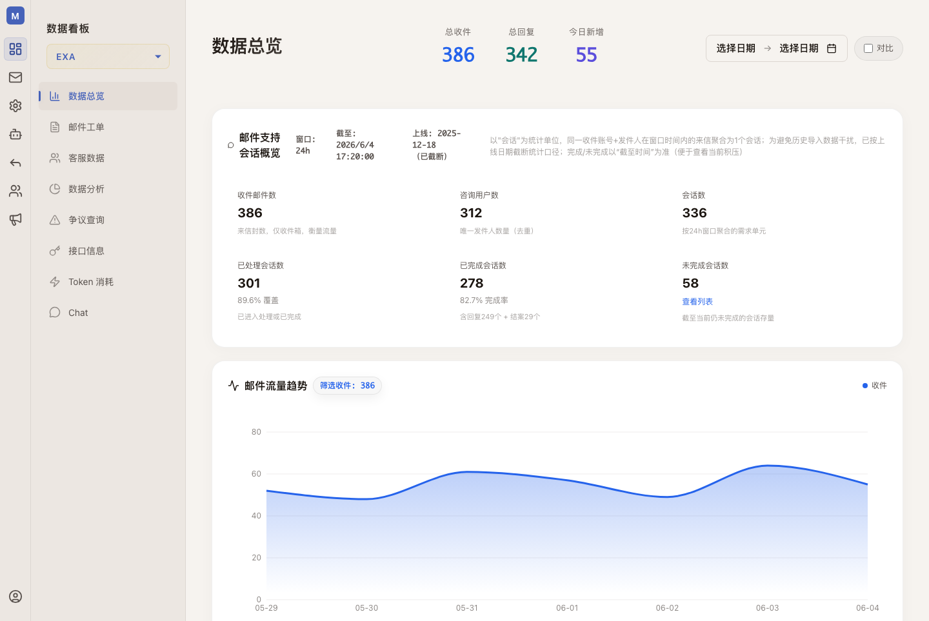Click the 筛选收件: 386 filter badge

click(x=347, y=386)
